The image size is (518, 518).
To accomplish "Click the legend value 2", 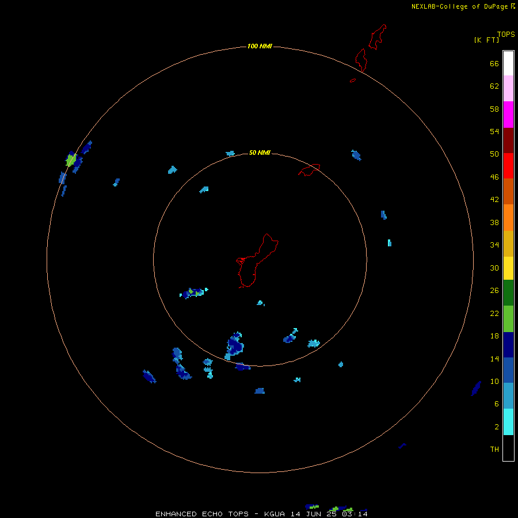I will (497, 427).
